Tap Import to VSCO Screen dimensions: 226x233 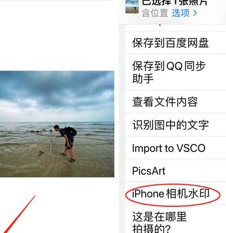pos(176,148)
